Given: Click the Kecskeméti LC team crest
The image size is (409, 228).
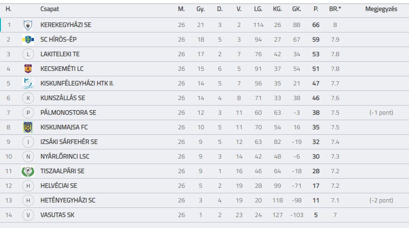Looking at the screenshot, I should point(28,69).
